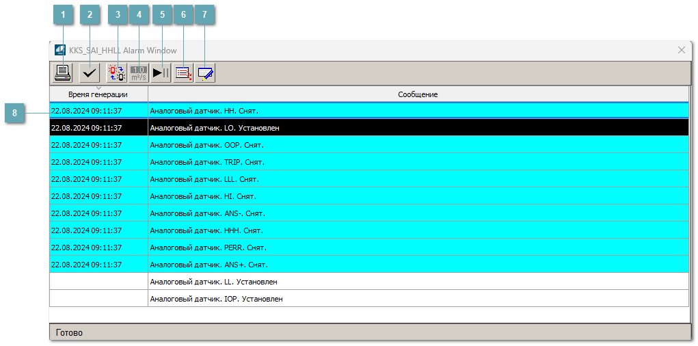Click the Сообщение column header
This screenshot has width=698, height=346.
click(x=418, y=94)
